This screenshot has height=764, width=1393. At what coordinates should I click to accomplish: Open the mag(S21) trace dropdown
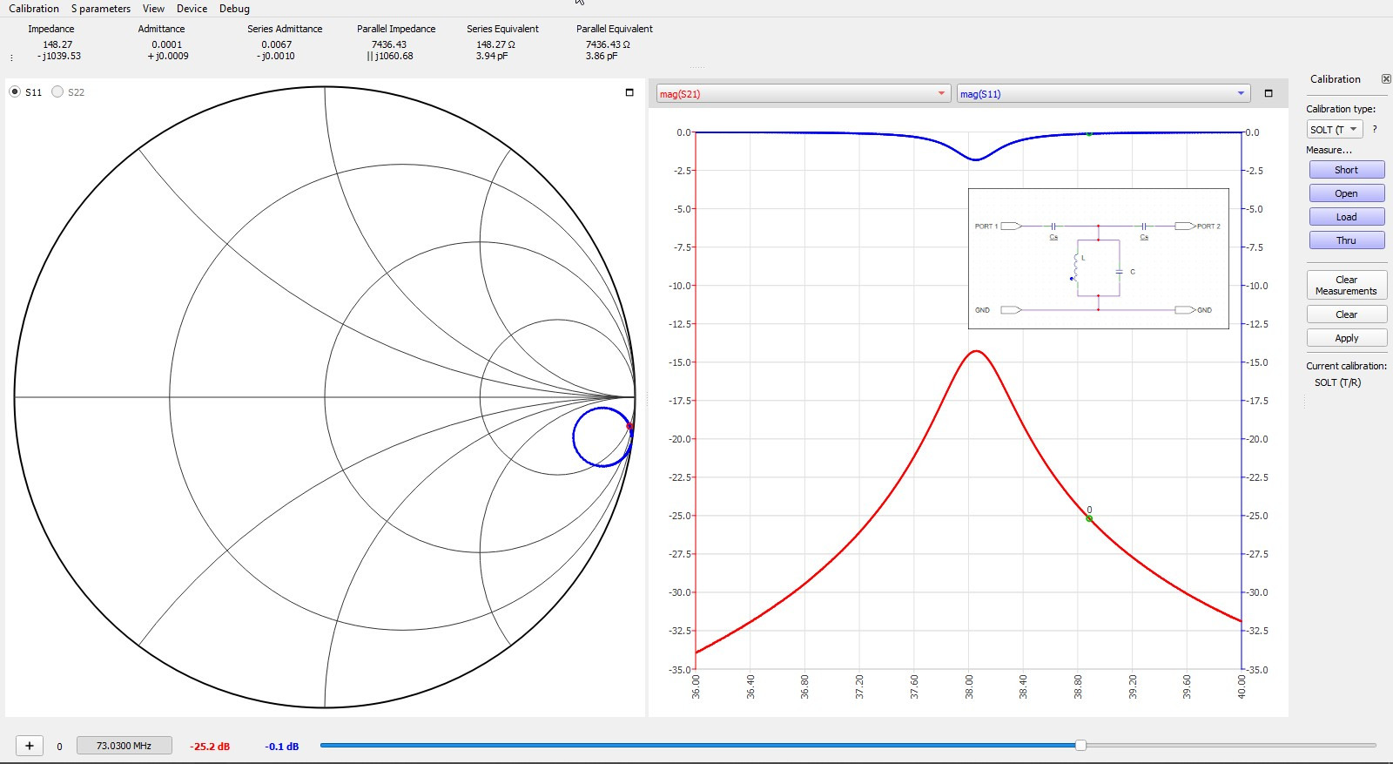[803, 94]
